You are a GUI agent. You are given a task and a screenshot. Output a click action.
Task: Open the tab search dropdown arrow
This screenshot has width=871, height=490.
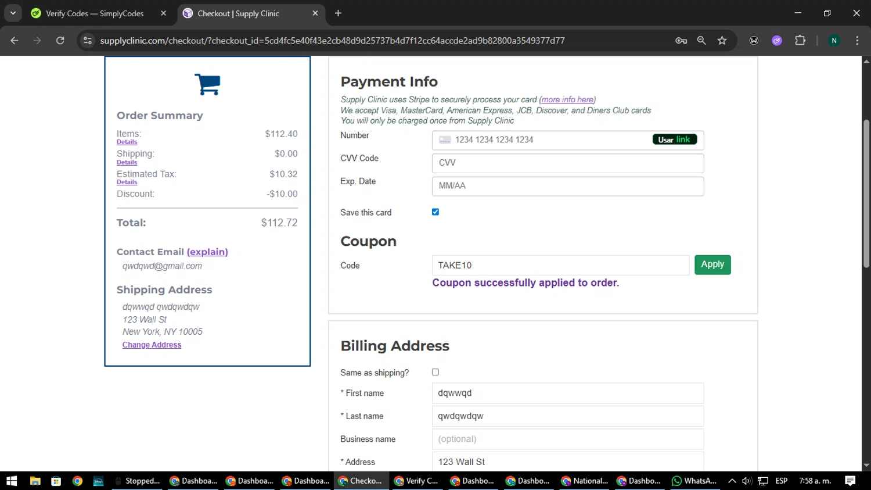(x=13, y=13)
